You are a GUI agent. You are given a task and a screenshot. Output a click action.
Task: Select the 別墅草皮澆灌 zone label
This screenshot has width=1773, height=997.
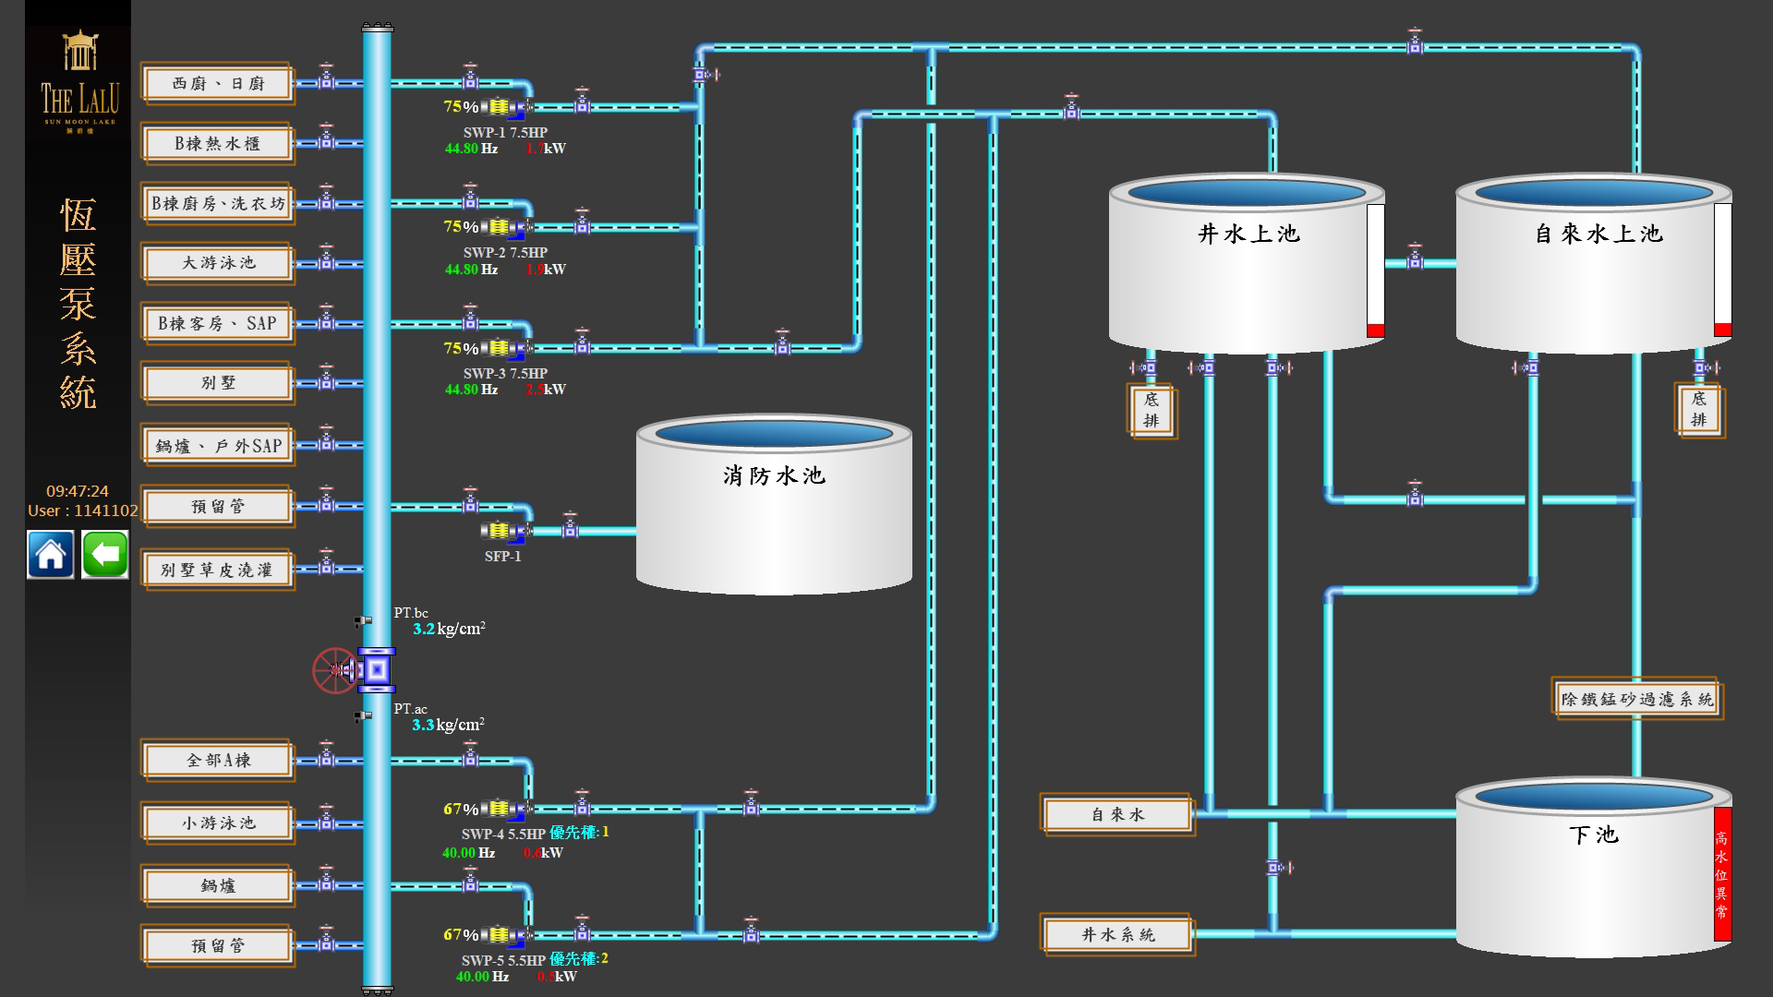pos(218,571)
